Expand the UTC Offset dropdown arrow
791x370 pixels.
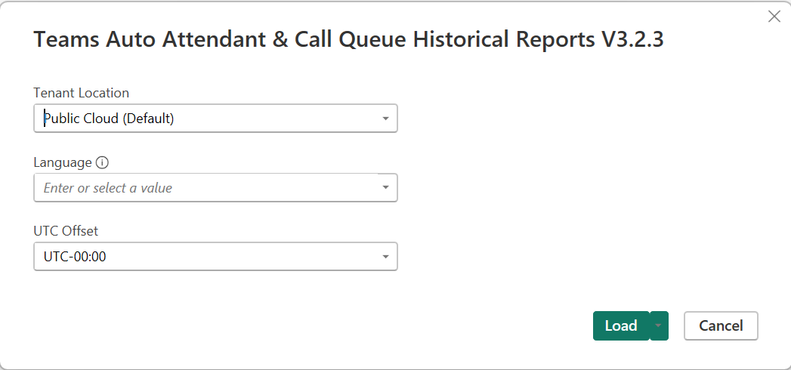(385, 257)
